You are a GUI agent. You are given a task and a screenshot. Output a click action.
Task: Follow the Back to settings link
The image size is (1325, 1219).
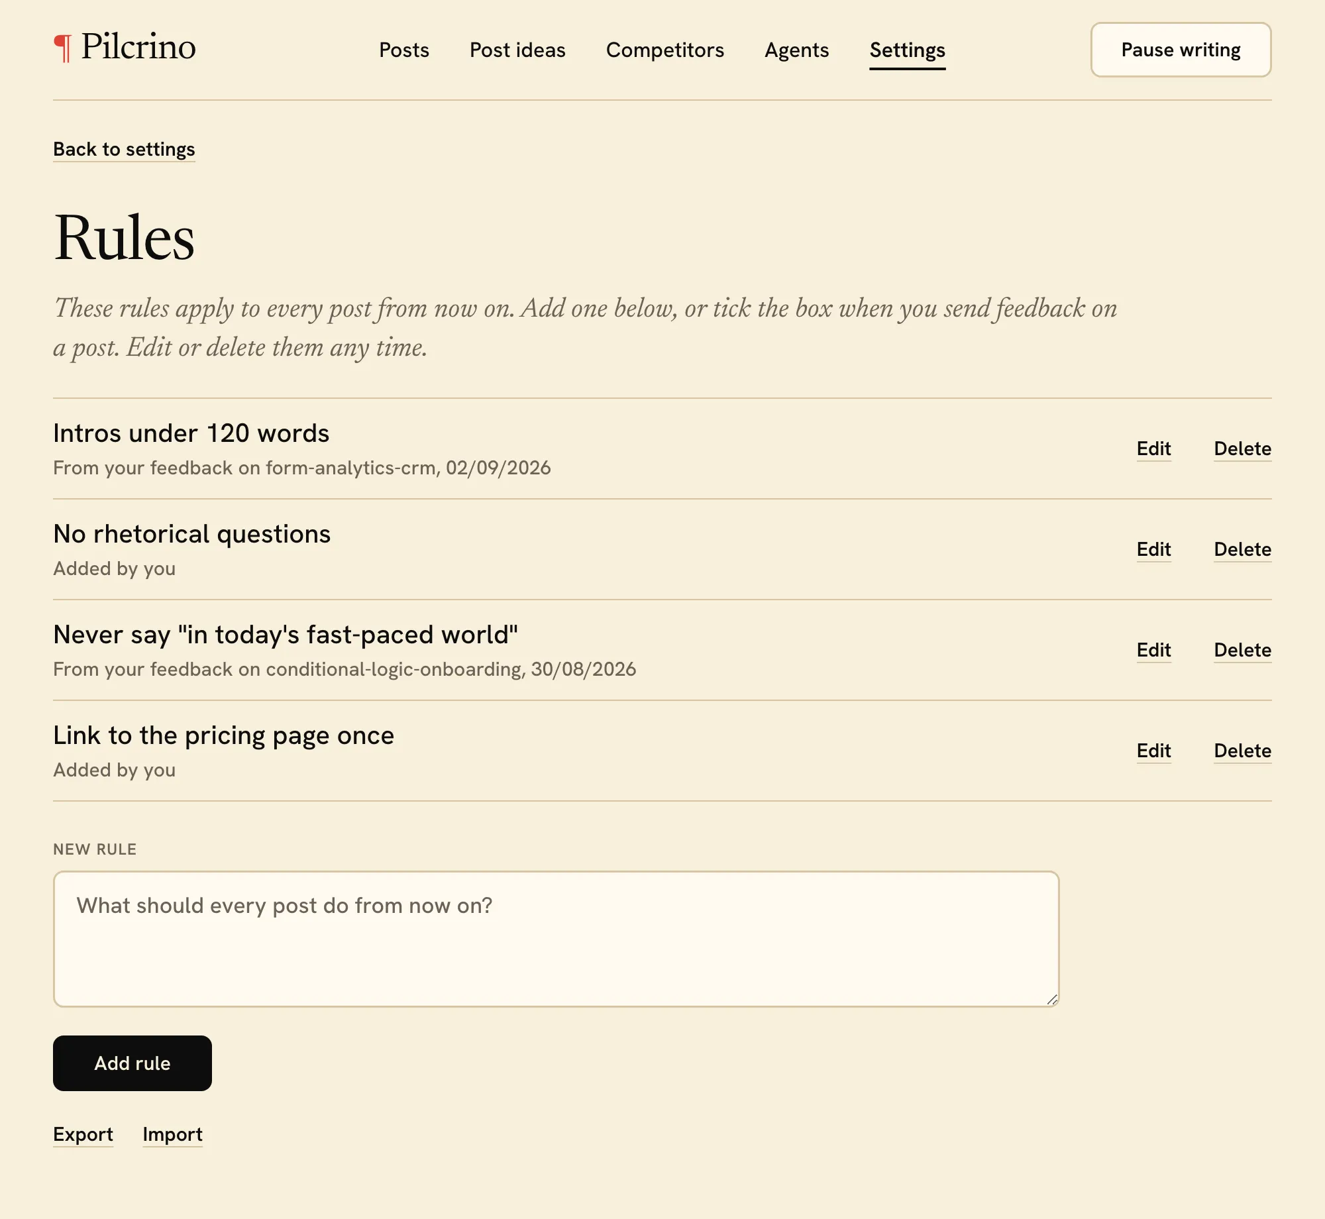[x=124, y=149]
